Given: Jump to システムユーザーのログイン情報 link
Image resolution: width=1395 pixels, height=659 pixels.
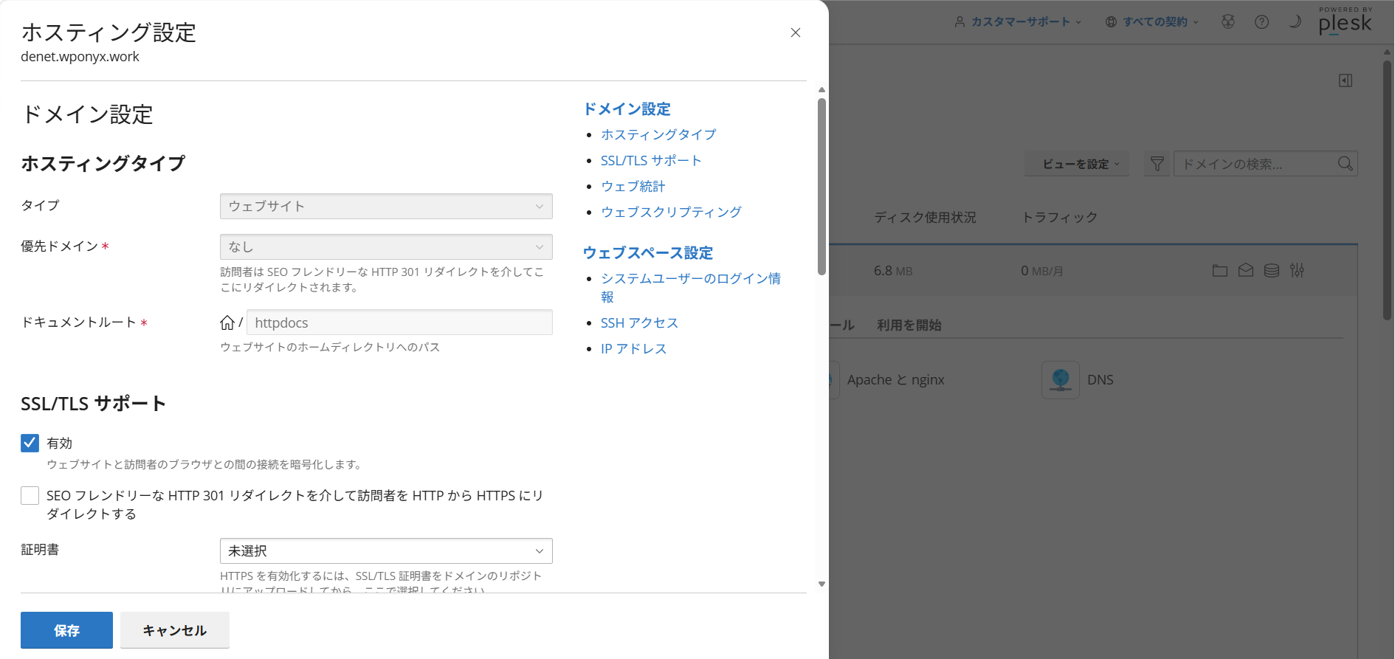Looking at the screenshot, I should click(x=691, y=288).
